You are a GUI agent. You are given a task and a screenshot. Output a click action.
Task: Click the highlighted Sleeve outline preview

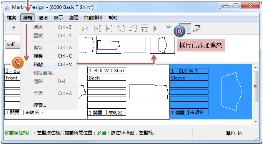point(231,92)
